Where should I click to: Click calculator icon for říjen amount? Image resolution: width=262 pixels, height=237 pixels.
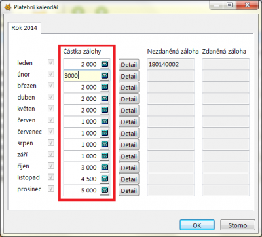click(105, 168)
